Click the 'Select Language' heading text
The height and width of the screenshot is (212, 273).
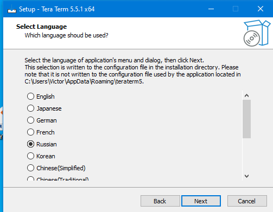[x=41, y=27]
